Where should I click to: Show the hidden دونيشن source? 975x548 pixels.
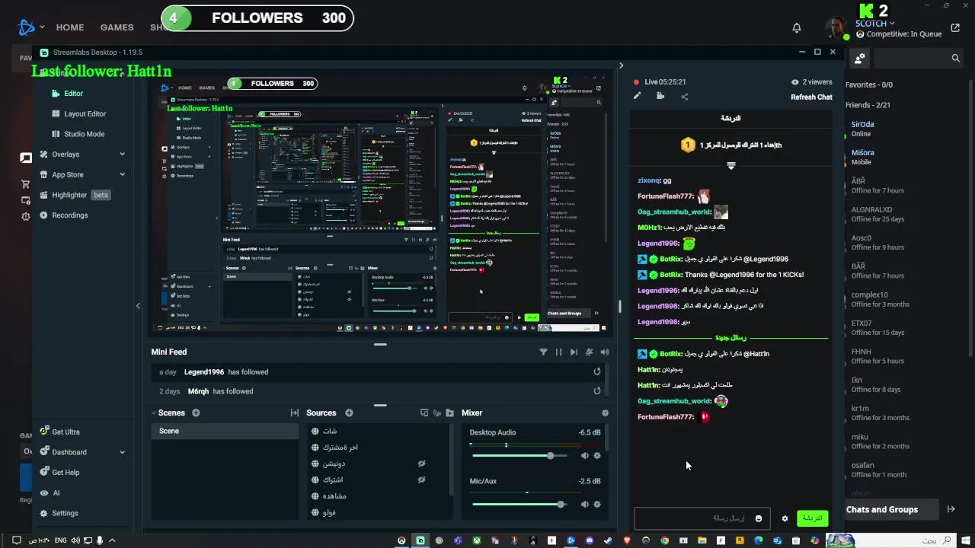tap(421, 464)
